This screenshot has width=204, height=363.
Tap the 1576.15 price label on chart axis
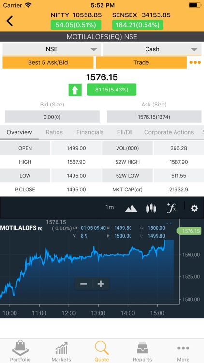point(190,231)
